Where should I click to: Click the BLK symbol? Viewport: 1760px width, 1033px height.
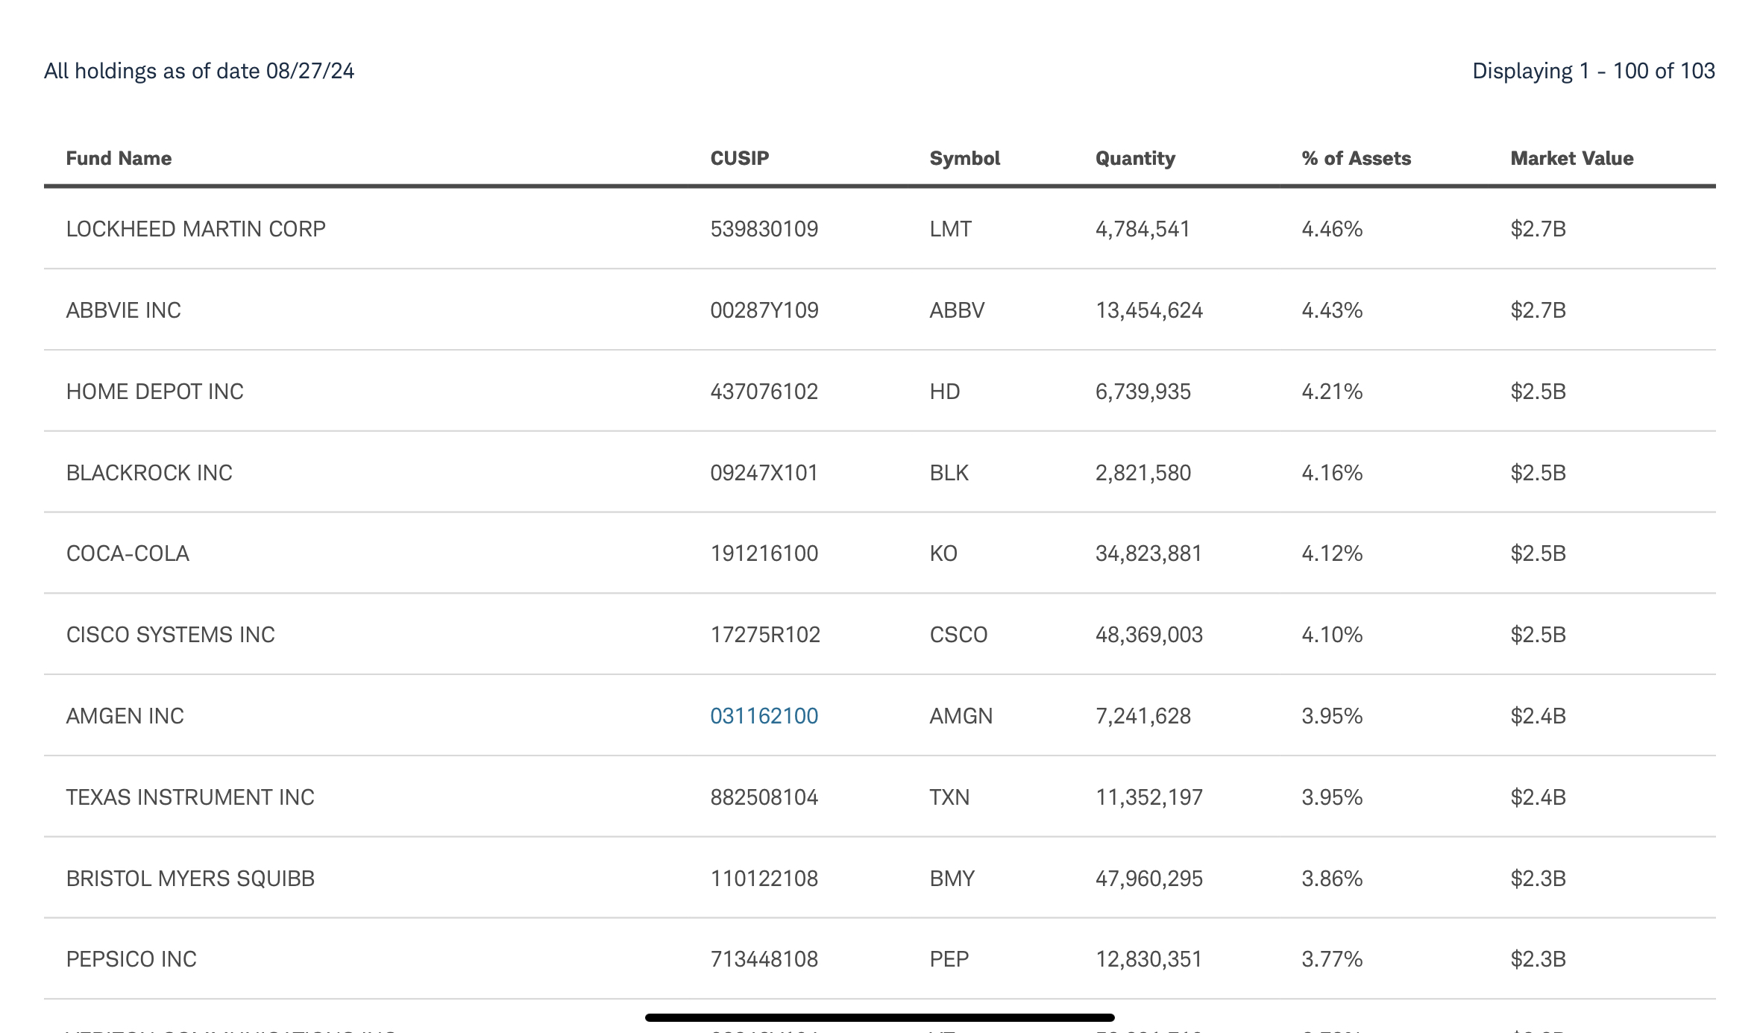coord(949,473)
